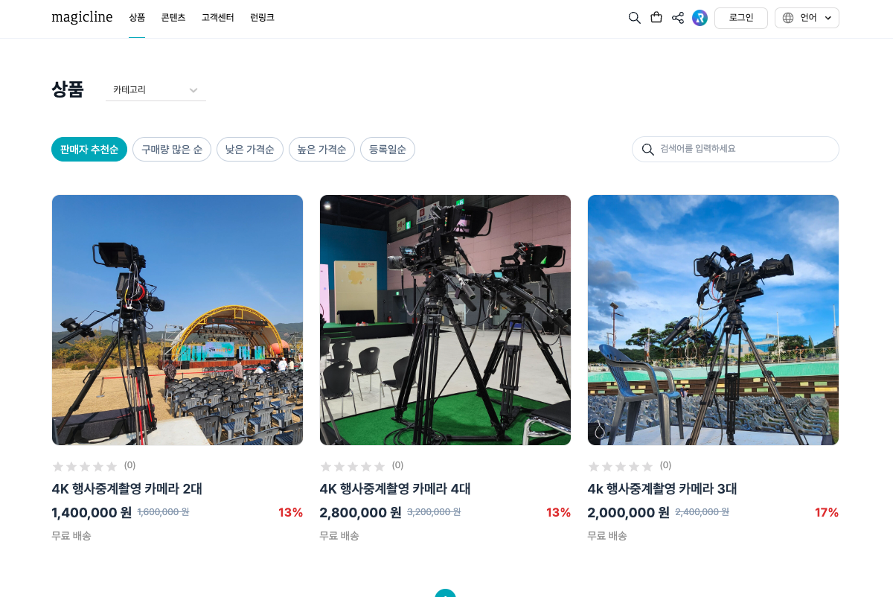Click the struck-through 2,400,000 원 price
The width and height of the screenshot is (893, 597).
pyautogui.click(x=702, y=512)
